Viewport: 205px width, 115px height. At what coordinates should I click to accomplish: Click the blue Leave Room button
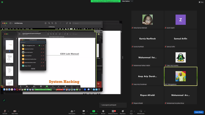199,112
